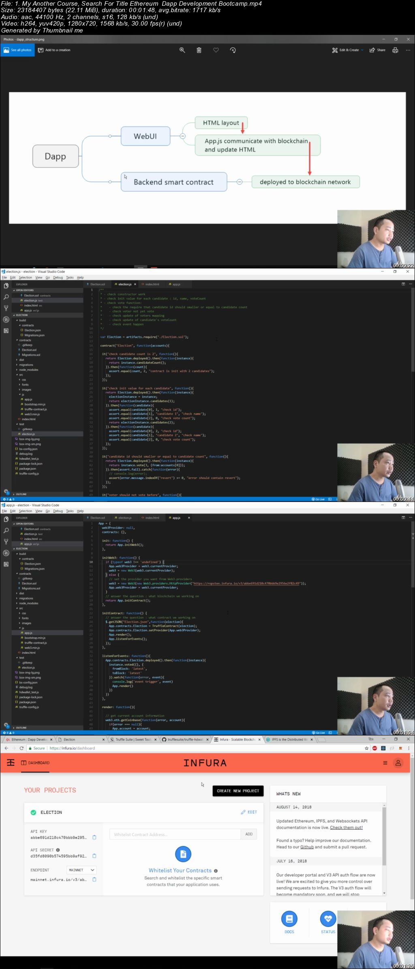This screenshot has height=969, width=415.
Task: Click the Whitelist Contract Address field
Action: pos(175,834)
